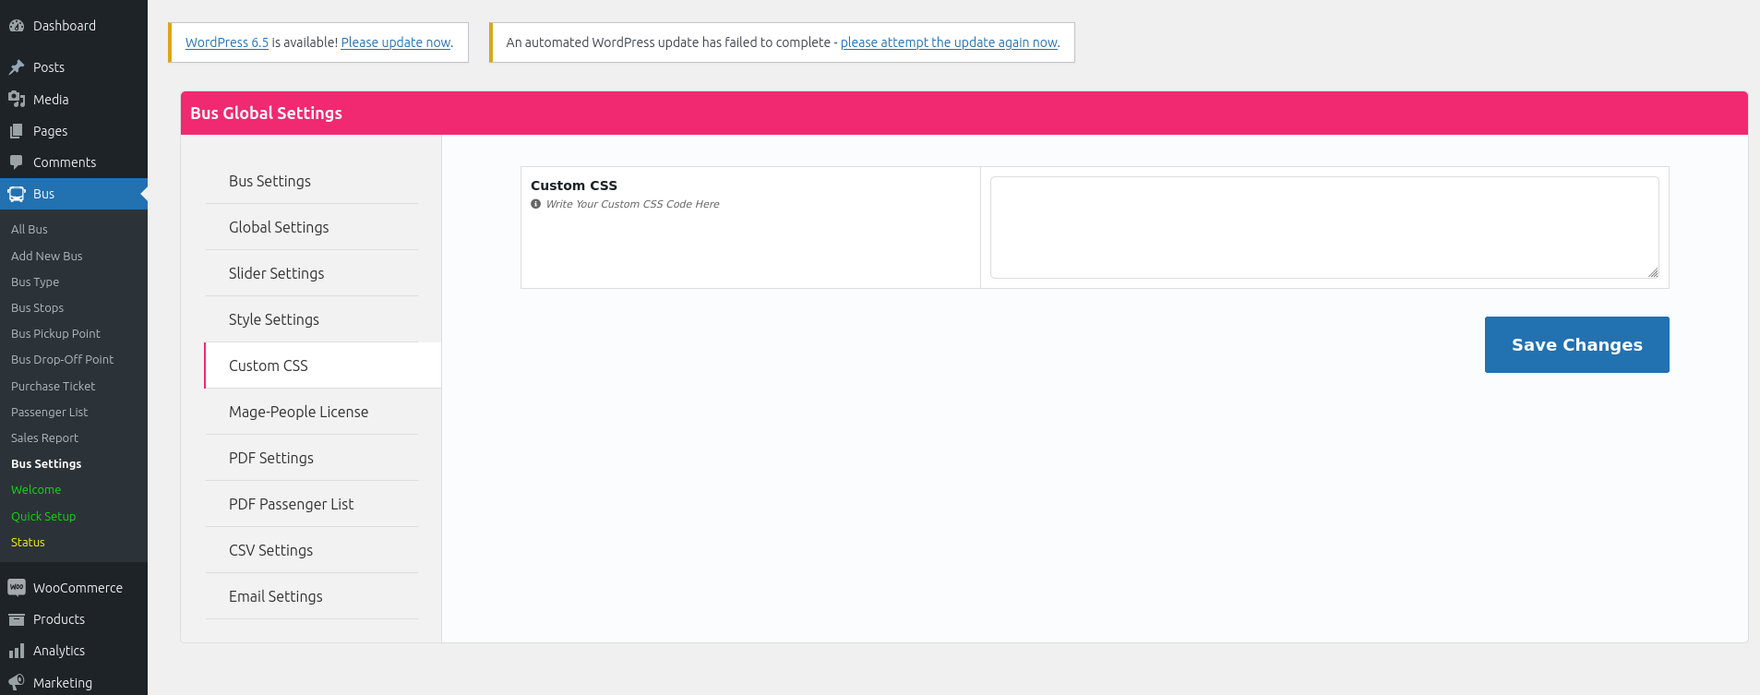
Task: Click the textarea resize handle
Action: pos(1653,272)
